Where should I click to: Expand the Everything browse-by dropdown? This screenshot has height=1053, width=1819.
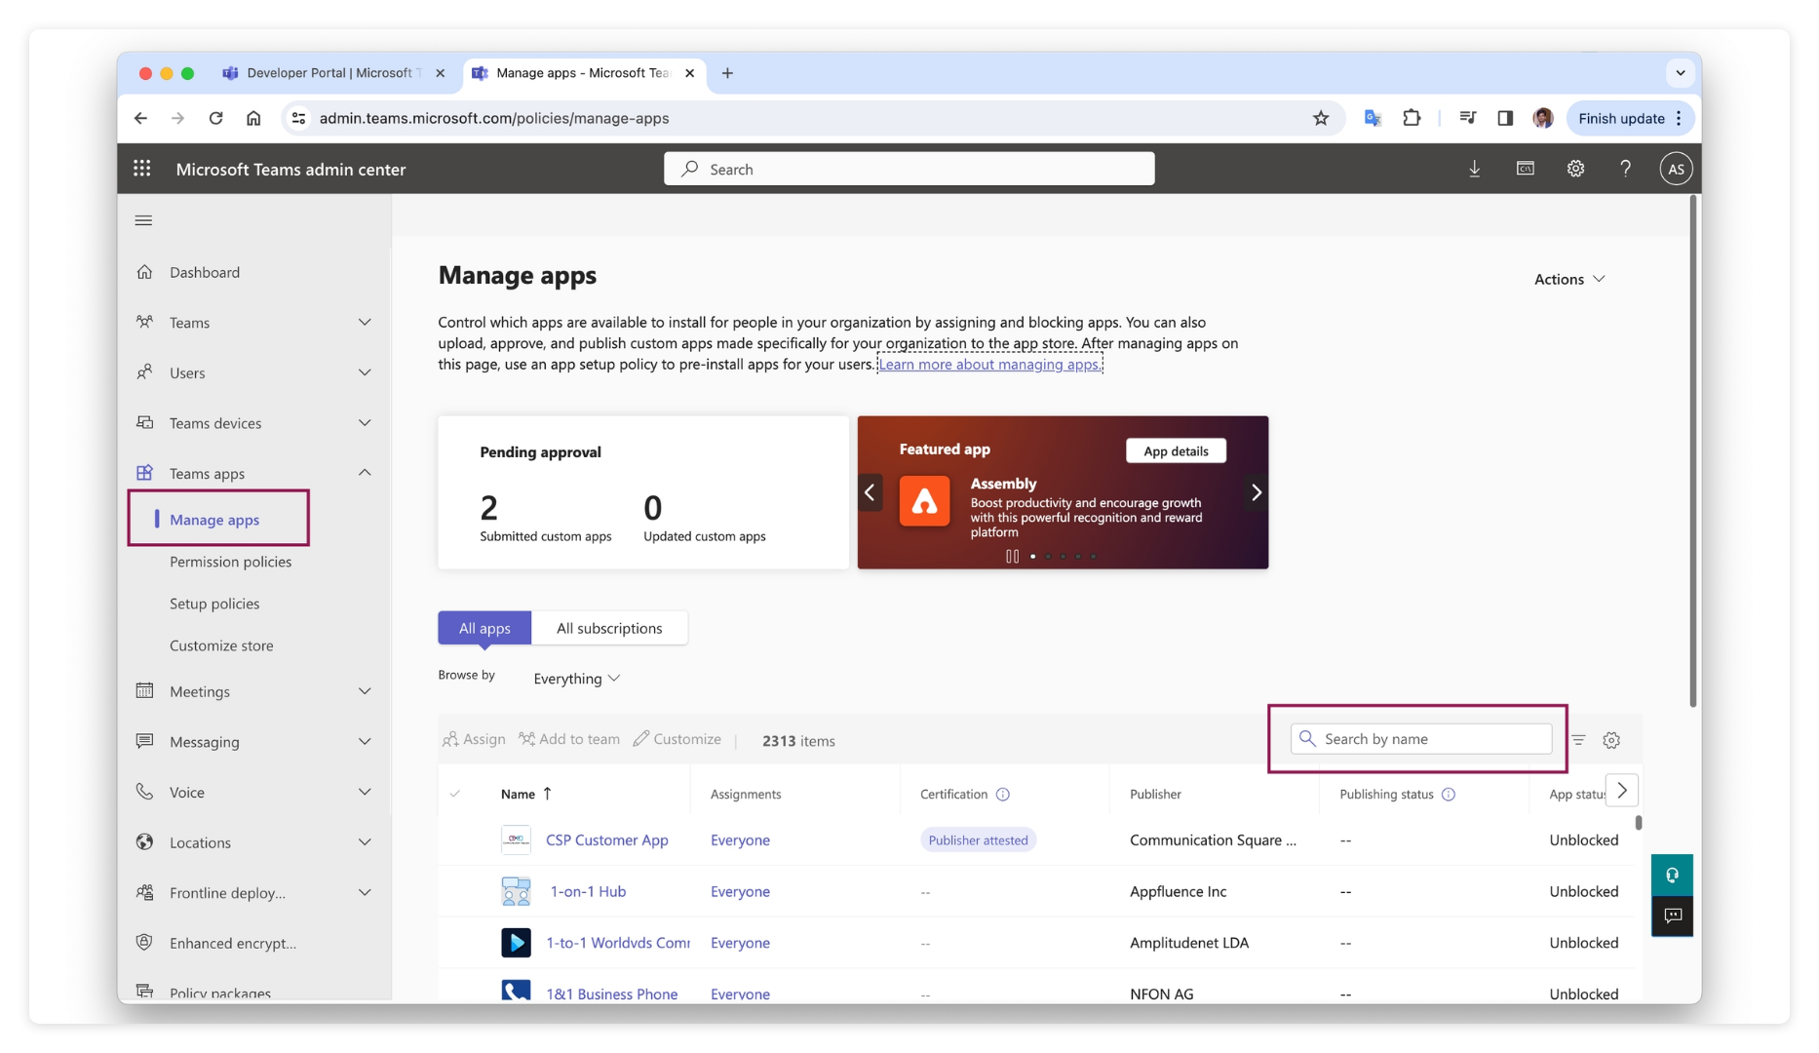tap(575, 678)
